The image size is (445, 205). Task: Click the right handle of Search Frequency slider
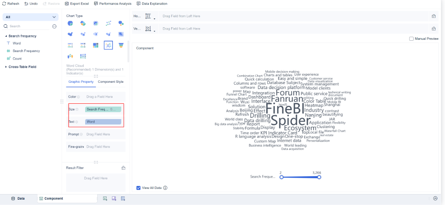tap(320, 177)
